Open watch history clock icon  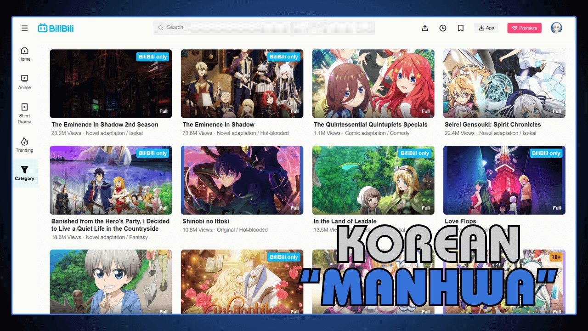click(442, 28)
